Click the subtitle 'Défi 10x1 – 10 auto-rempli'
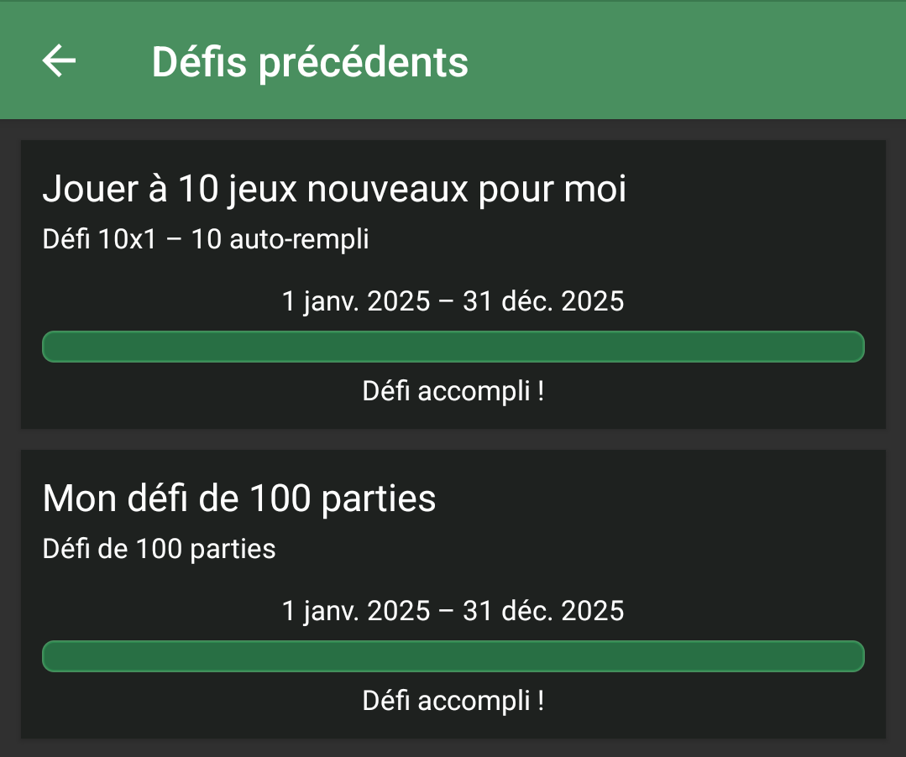 pos(205,238)
